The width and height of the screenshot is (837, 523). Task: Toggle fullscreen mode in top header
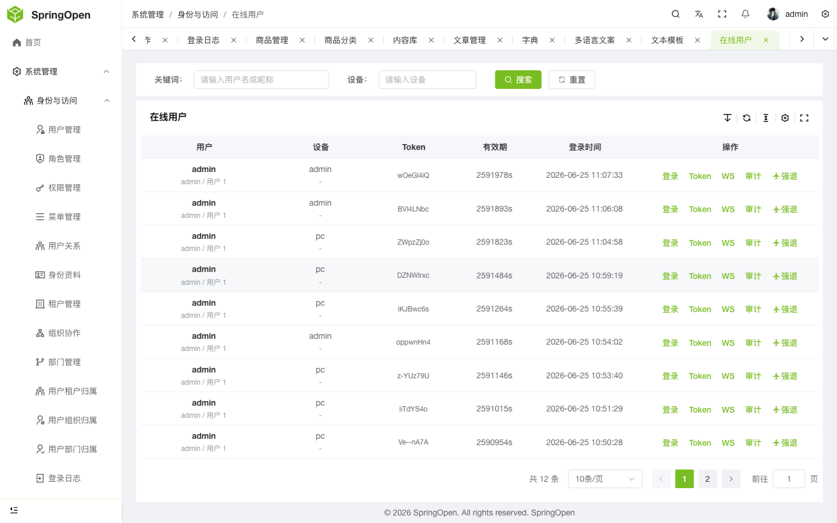722,14
